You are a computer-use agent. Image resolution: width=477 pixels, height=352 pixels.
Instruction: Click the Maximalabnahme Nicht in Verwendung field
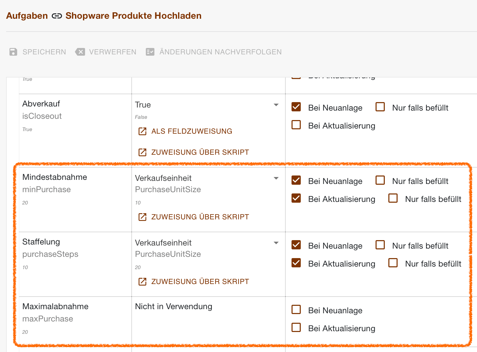coord(174,306)
